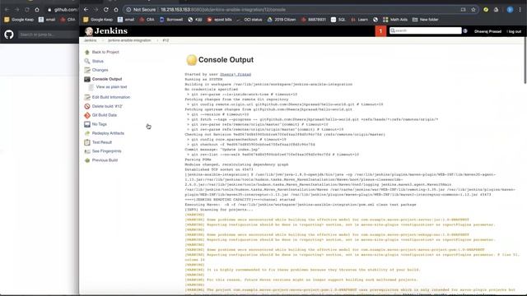Click the No Tags save icon
527x296 pixels.
point(87,124)
